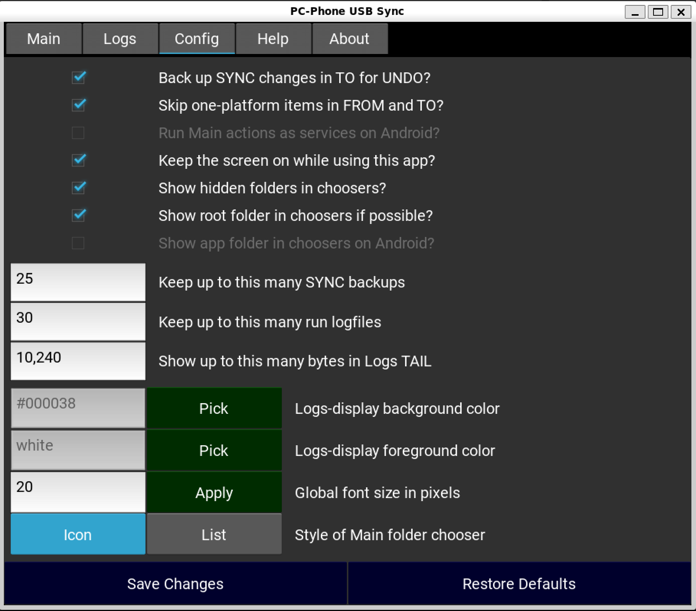Pick the logs-display foreground color
Screen dimensions: 696x611
point(214,451)
